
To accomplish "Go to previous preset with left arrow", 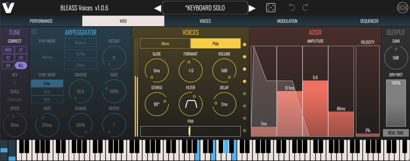I will 157,8.
